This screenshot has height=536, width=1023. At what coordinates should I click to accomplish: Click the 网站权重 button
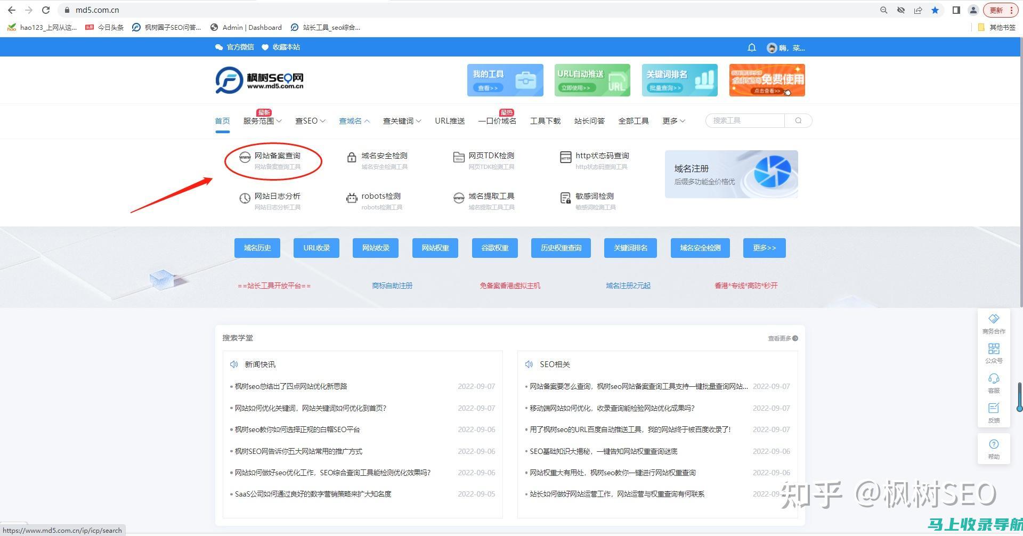[435, 248]
